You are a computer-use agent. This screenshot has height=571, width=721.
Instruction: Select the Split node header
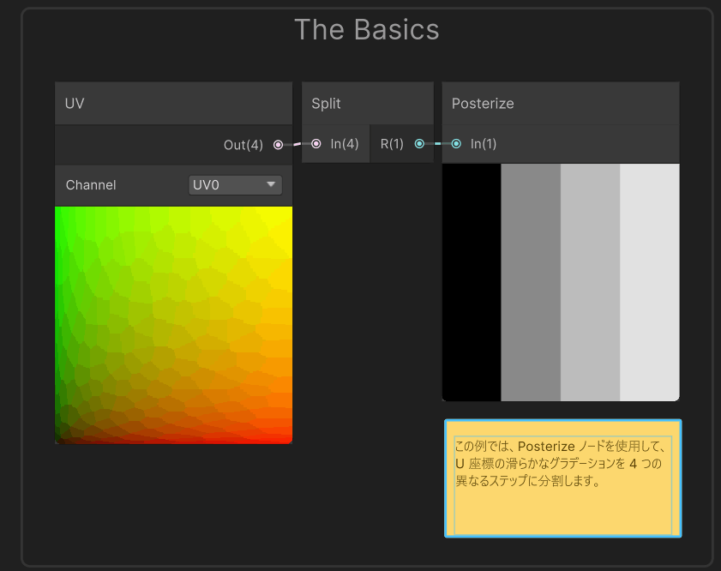point(368,104)
